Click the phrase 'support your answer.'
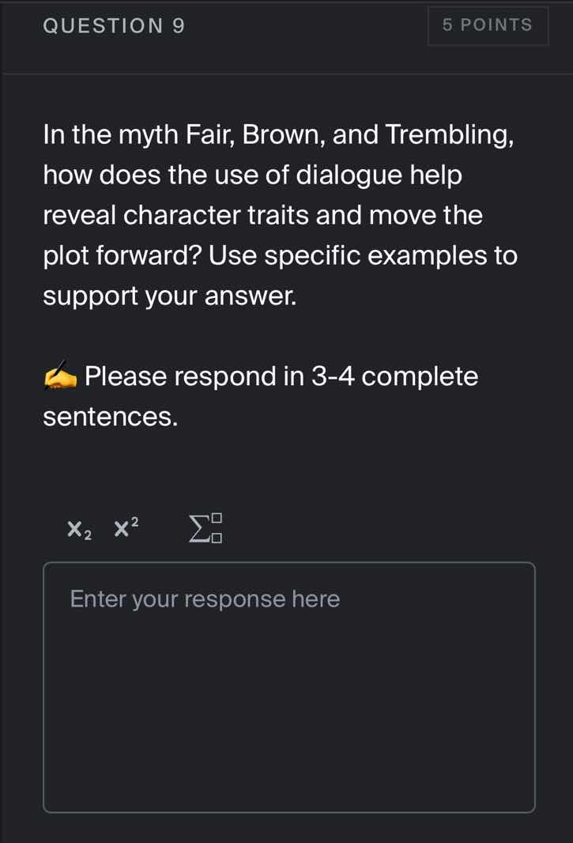 [x=170, y=296]
